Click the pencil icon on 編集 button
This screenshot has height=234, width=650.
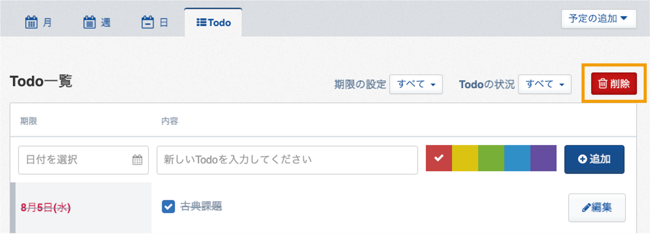click(x=586, y=208)
